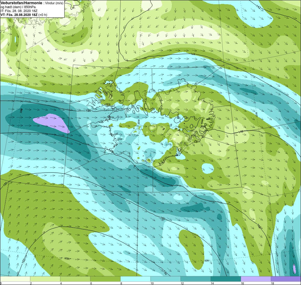This screenshot has height=285, width=301.
Task: Click the '30W' longitude label
Action: (x=21, y=111)
